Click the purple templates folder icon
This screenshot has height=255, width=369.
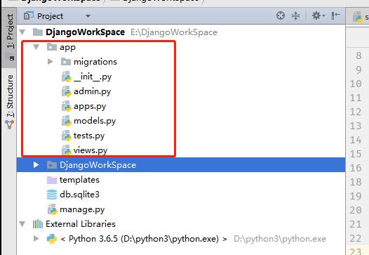(52, 180)
